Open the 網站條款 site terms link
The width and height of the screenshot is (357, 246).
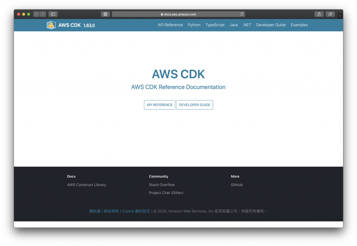point(111,211)
